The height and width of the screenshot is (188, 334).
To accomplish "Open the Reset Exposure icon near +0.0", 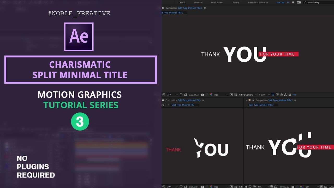I will [x=290, y=95].
